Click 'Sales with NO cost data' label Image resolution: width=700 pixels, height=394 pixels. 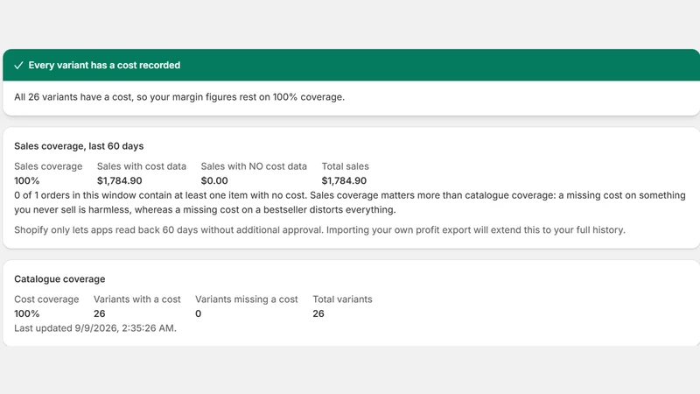click(254, 166)
